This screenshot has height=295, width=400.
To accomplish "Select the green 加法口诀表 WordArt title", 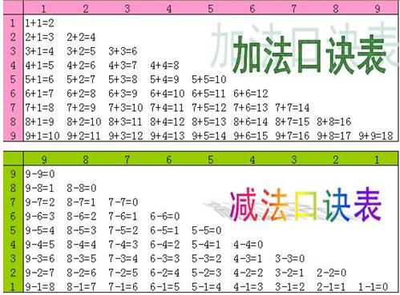I will (x=309, y=55).
